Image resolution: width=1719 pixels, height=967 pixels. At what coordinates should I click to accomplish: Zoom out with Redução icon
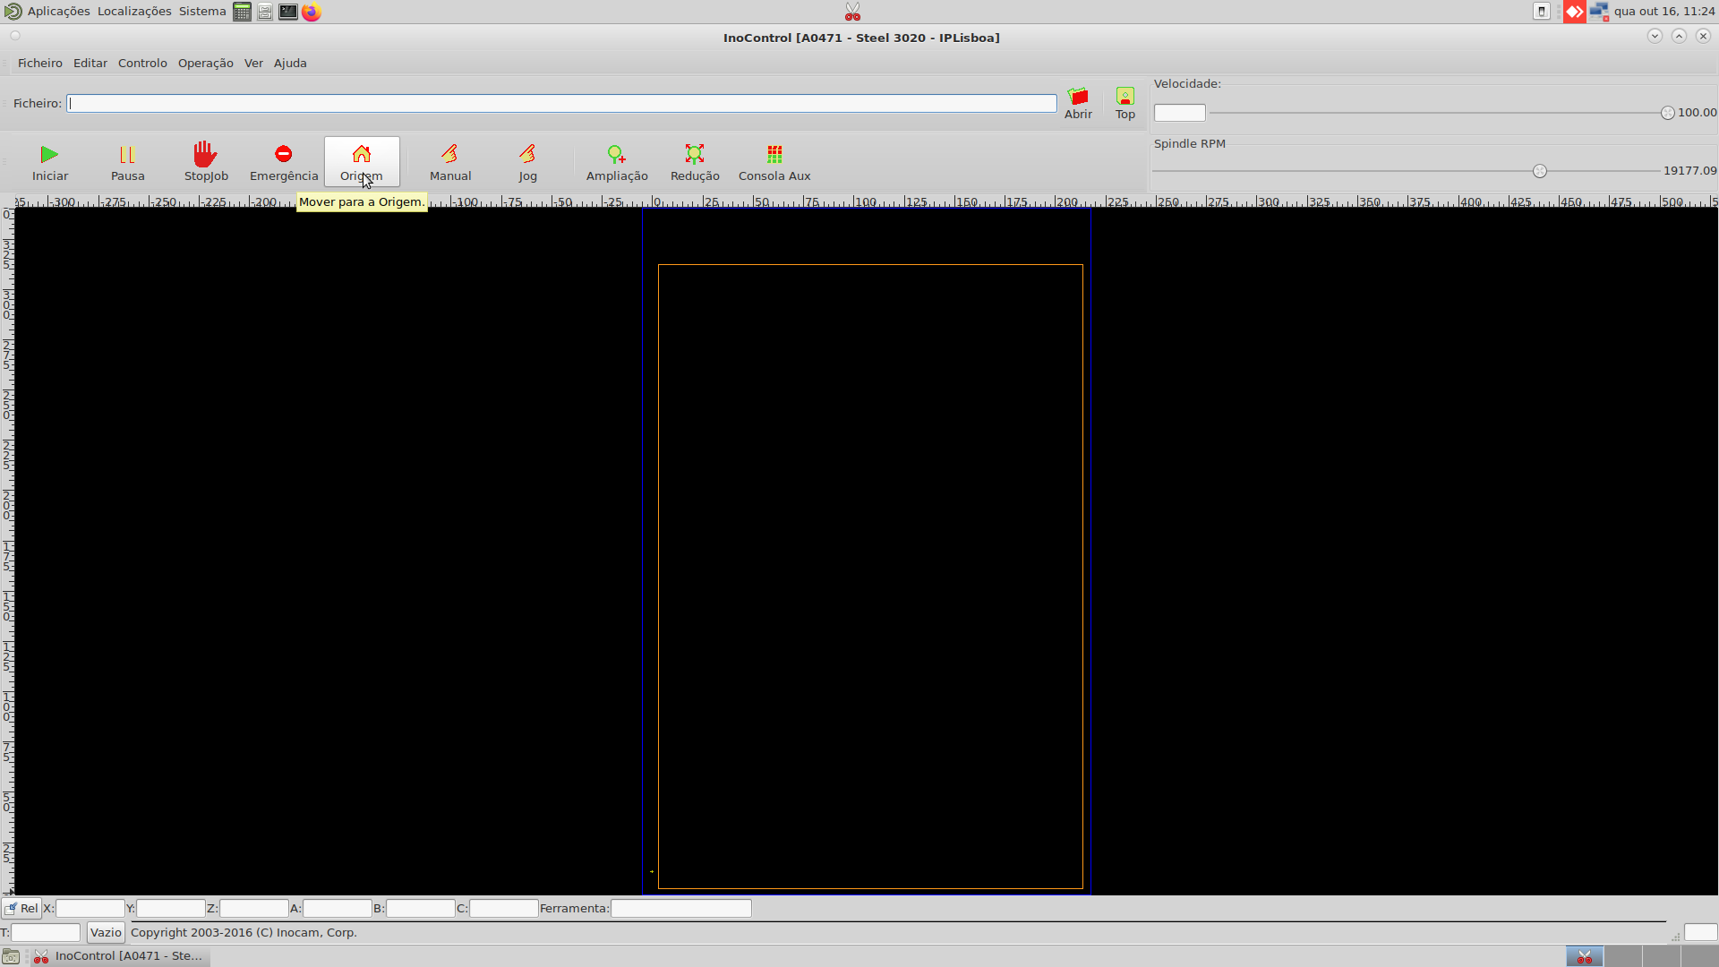tap(695, 154)
